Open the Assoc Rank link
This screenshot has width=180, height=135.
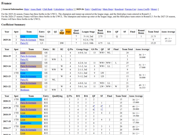[x=36, y=9]
